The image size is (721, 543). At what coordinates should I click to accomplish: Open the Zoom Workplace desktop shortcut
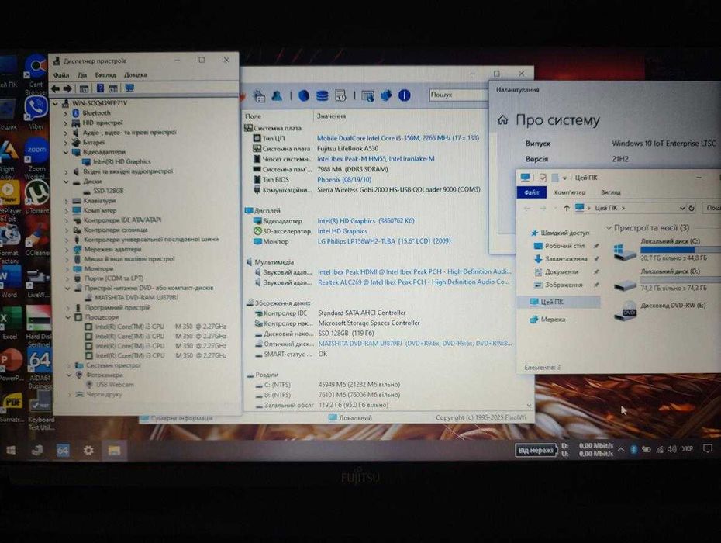(36, 159)
